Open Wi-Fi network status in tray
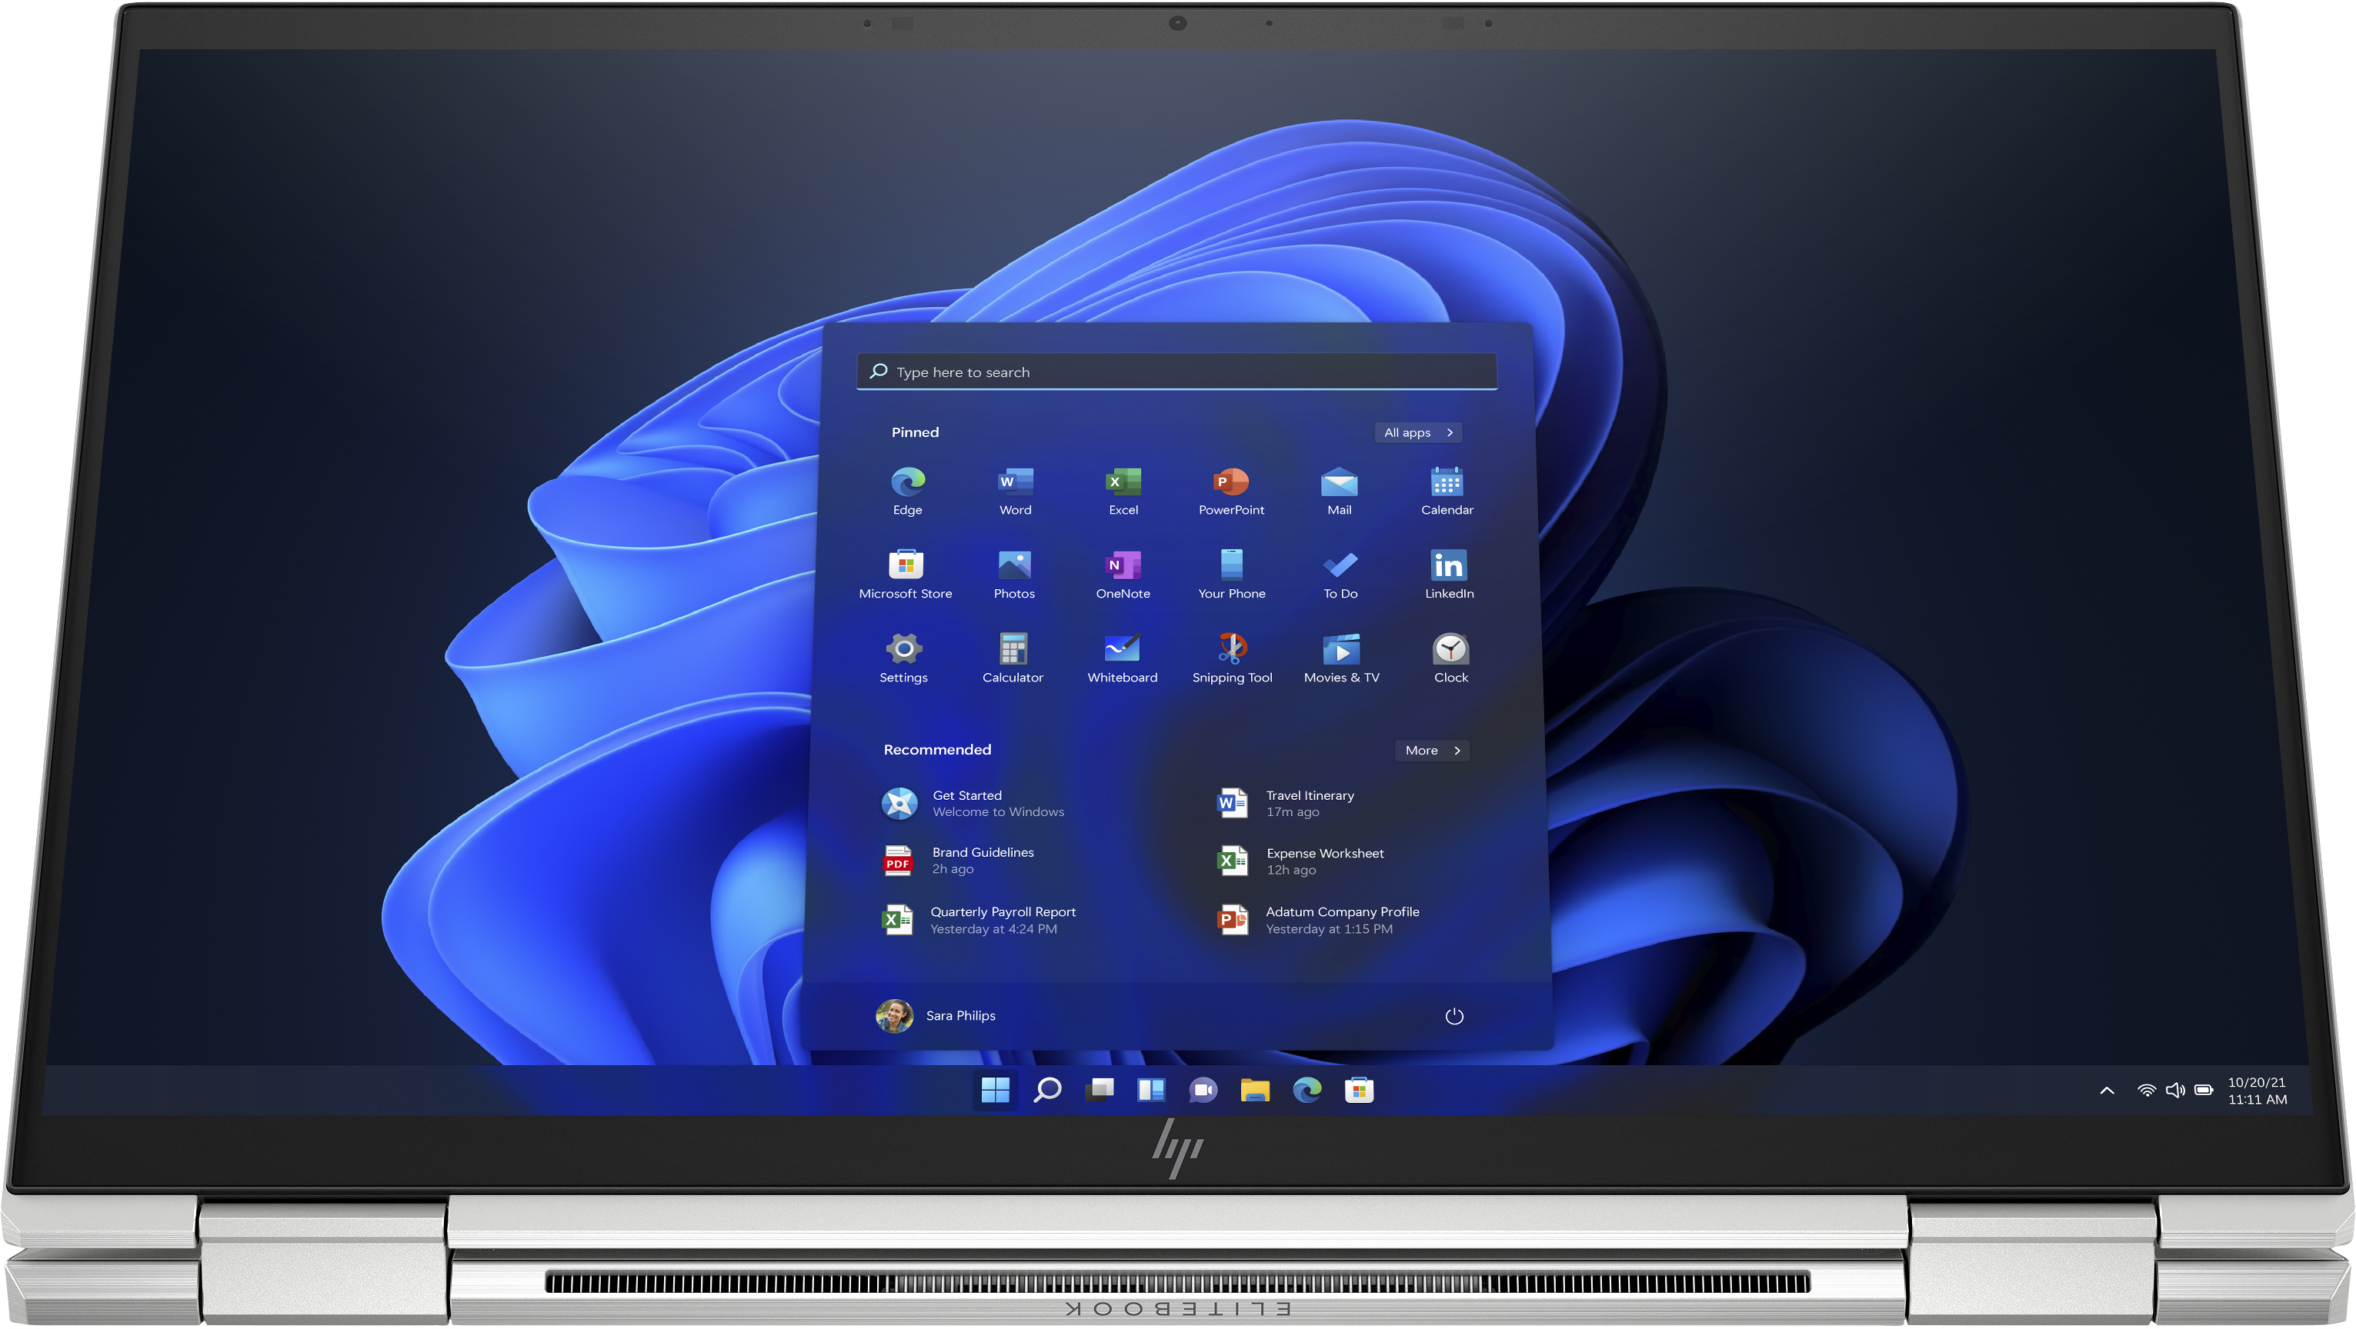Viewport: 2356px width, 1329px height. click(x=2146, y=1091)
